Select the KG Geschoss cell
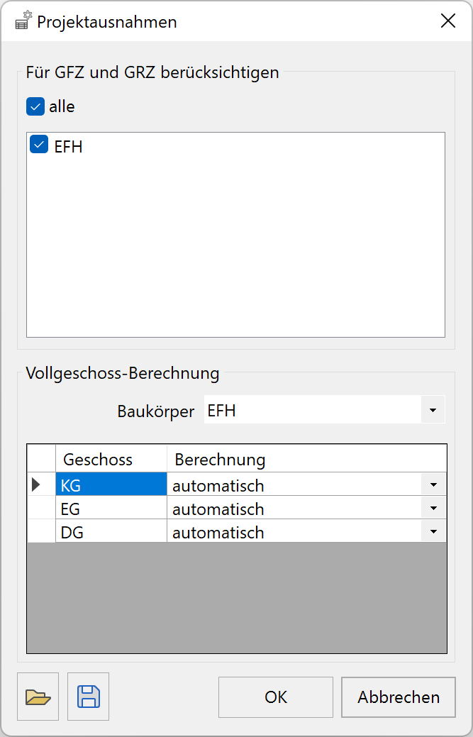Image resolution: width=473 pixels, height=737 pixels. 111,484
